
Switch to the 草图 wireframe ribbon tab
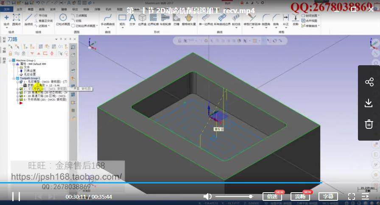click(x=31, y=9)
